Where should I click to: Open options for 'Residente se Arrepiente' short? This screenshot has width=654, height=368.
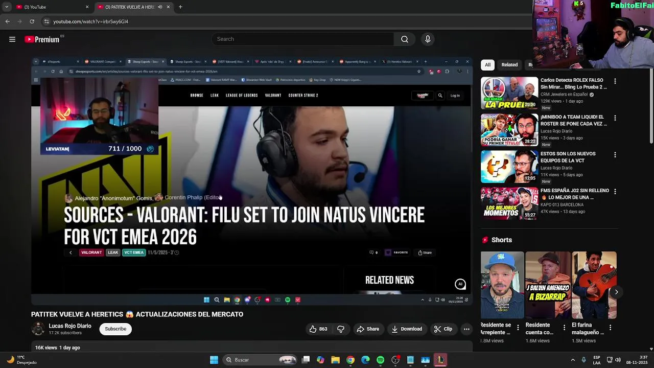(x=518, y=327)
